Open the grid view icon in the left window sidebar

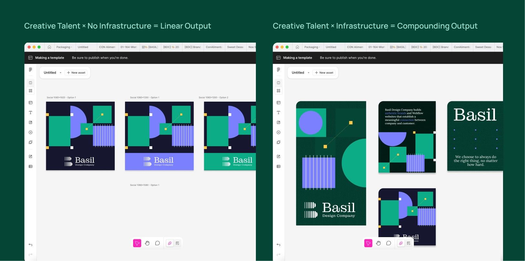(x=30, y=91)
